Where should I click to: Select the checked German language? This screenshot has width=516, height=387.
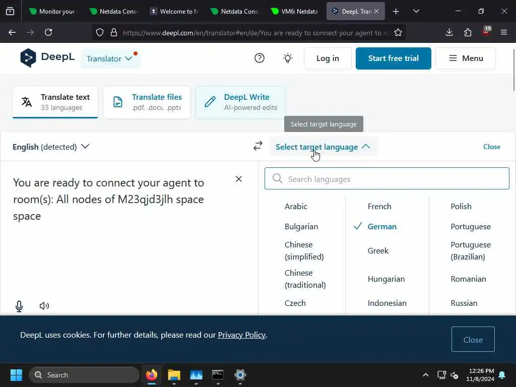click(382, 227)
